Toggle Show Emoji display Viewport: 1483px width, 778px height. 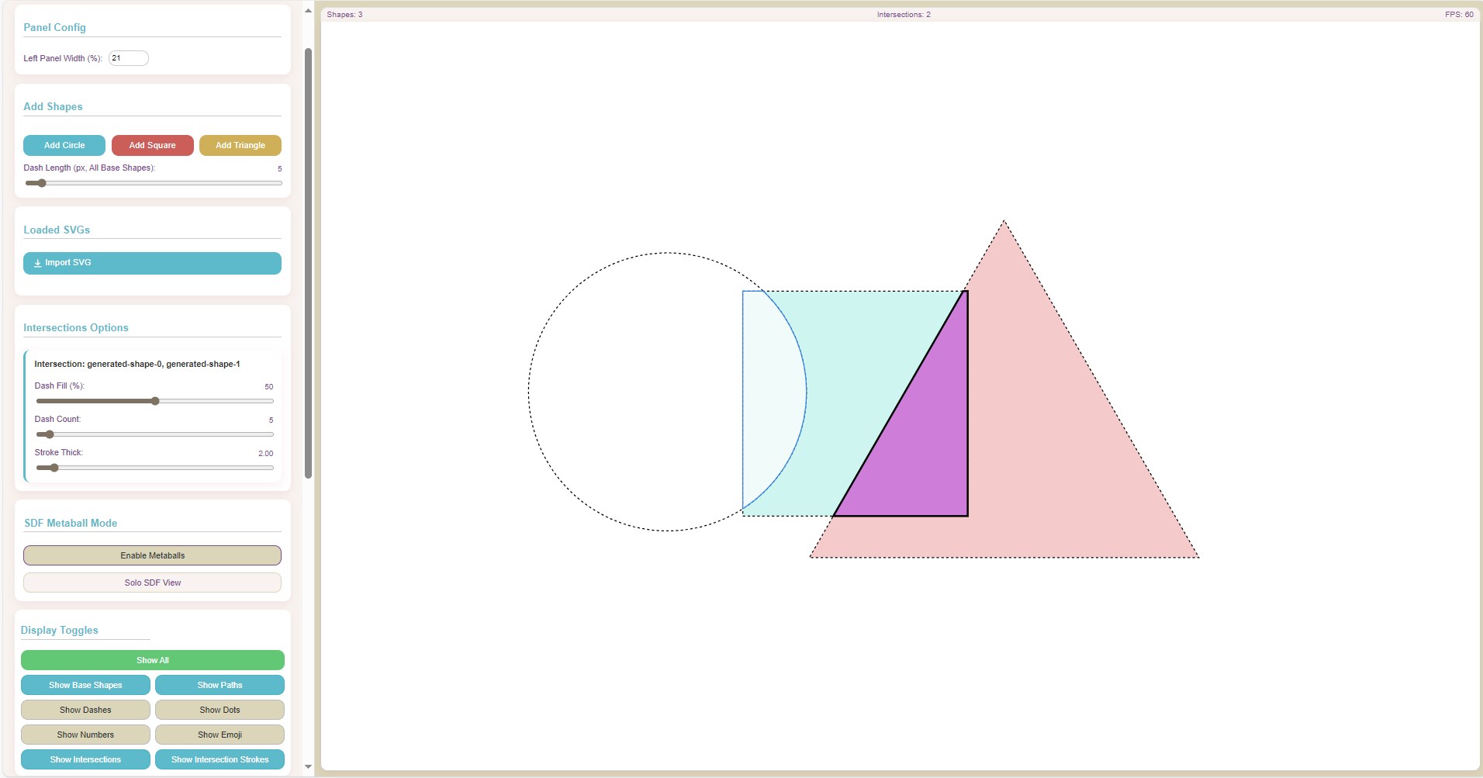220,735
